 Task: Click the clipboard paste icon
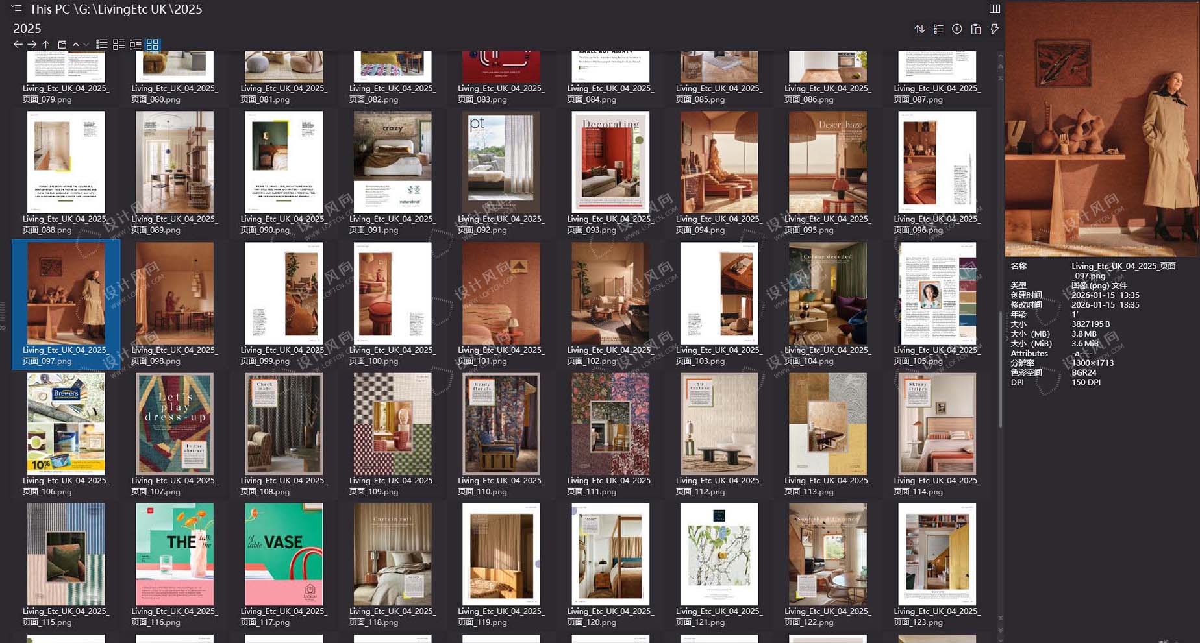[975, 29]
